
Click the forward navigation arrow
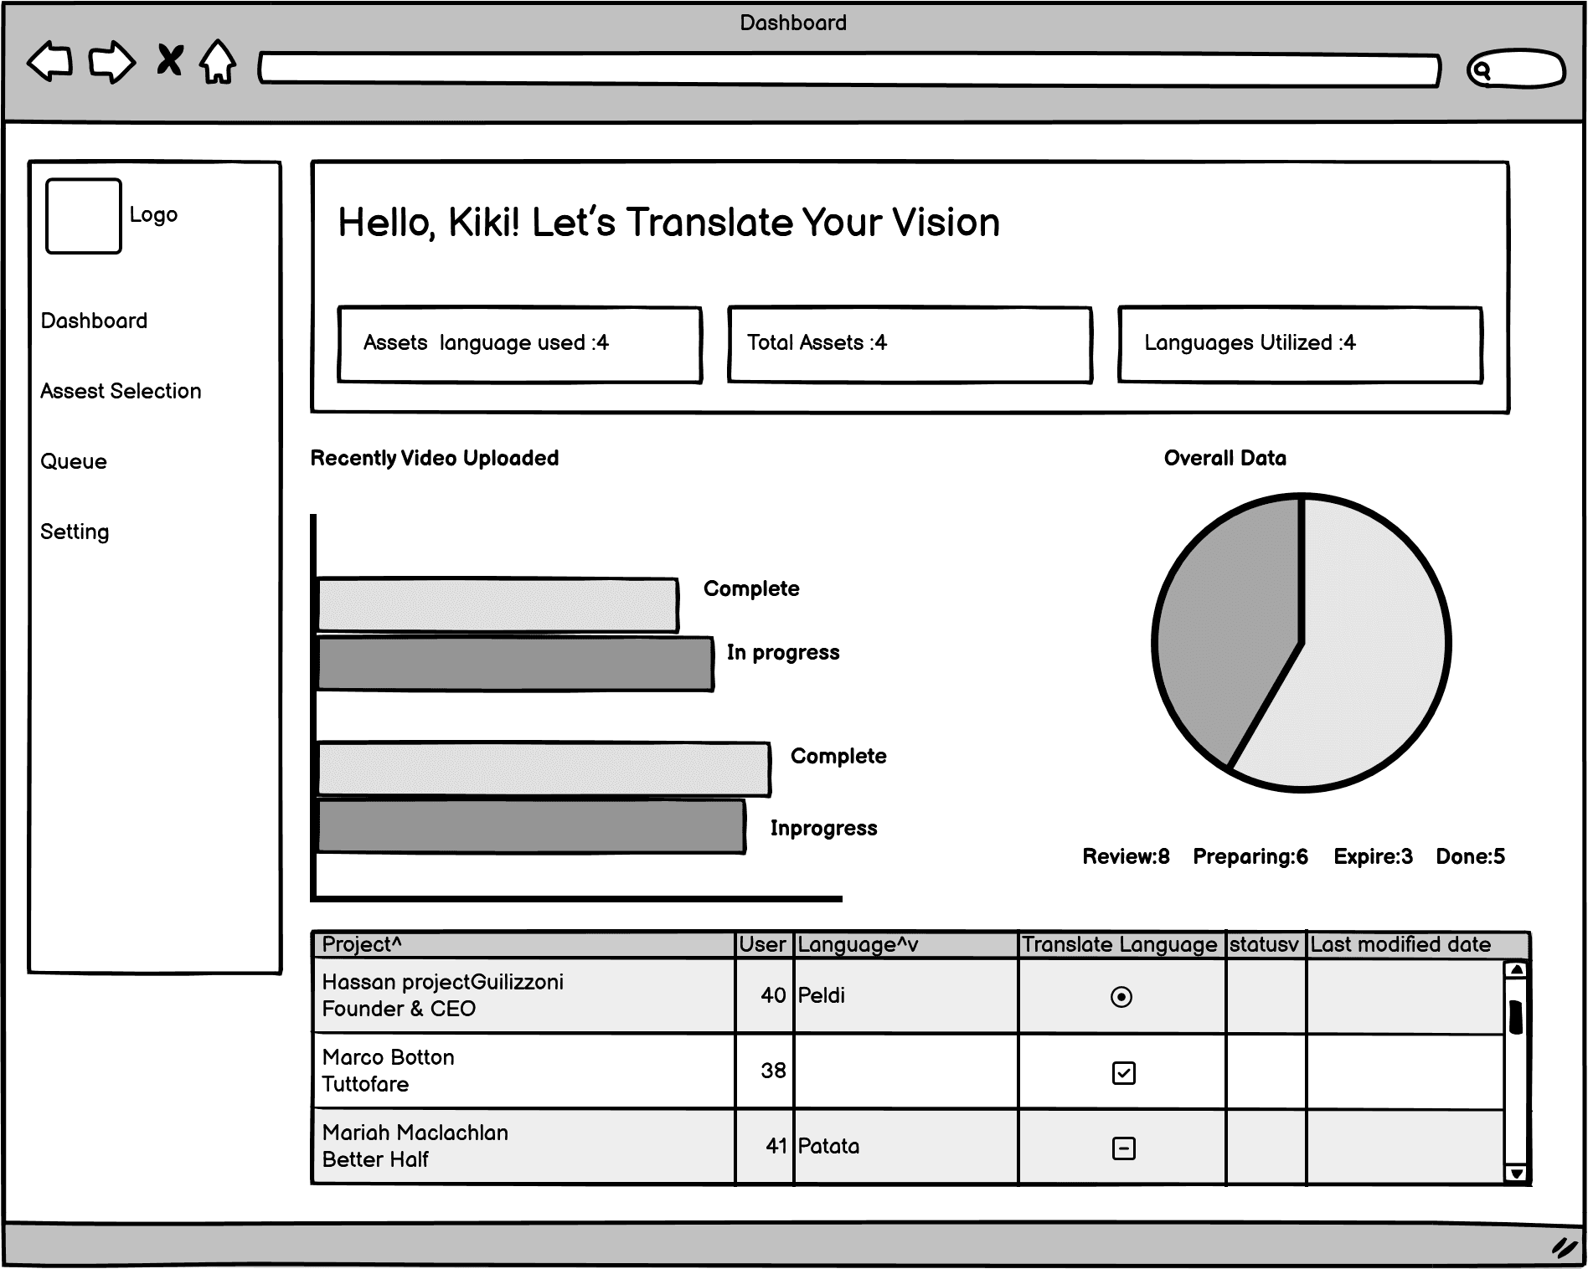(111, 64)
